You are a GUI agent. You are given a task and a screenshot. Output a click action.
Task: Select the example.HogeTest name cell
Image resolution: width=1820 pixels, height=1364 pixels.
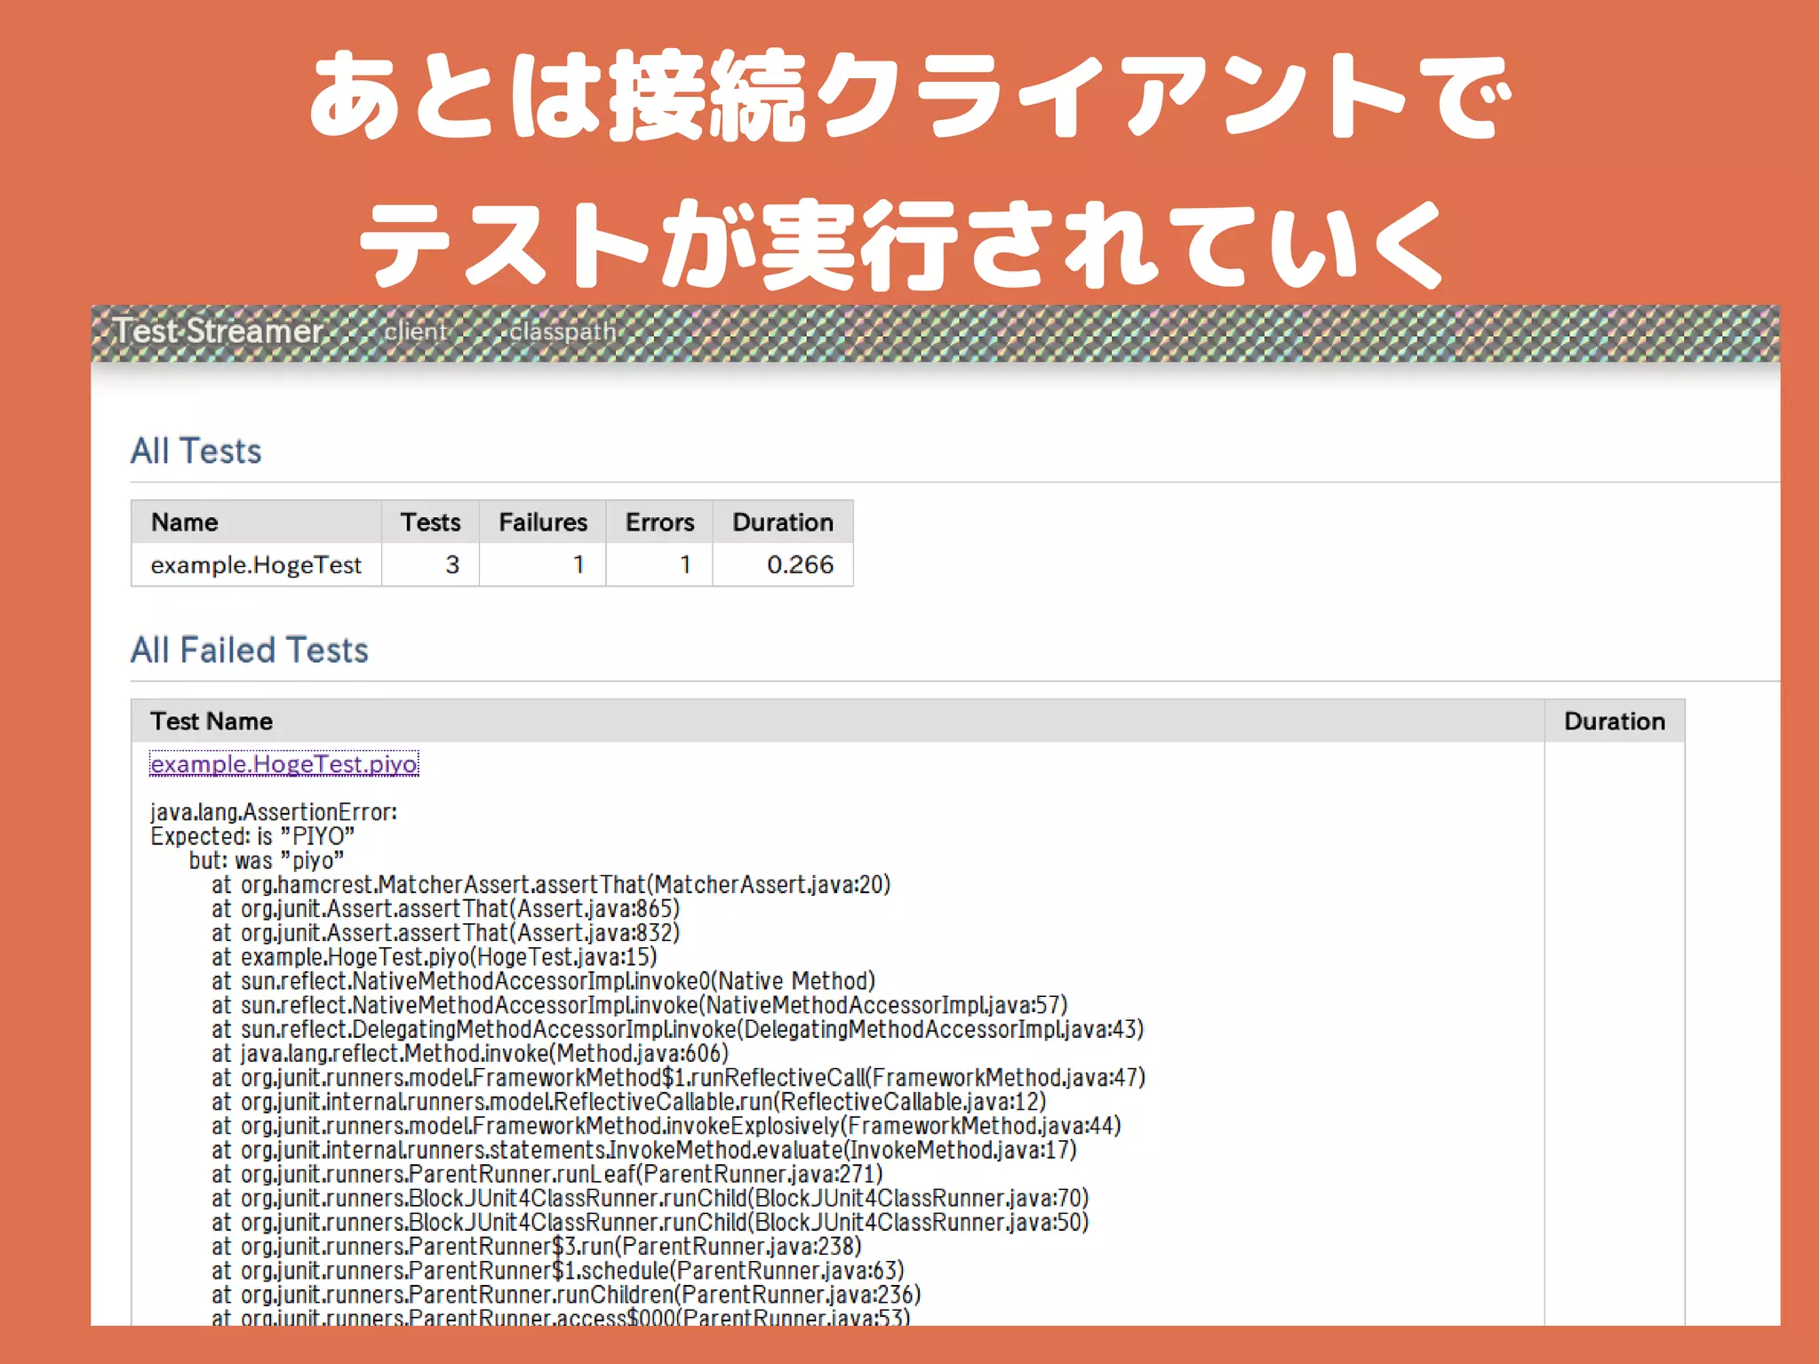256,565
